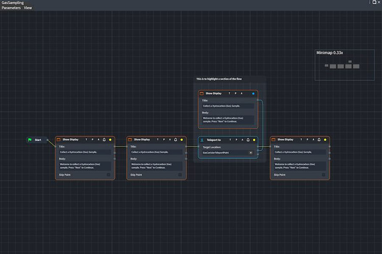382x254 pixels.
Task: Click T on the Show Display node connected to Start
Action: click(x=86, y=140)
